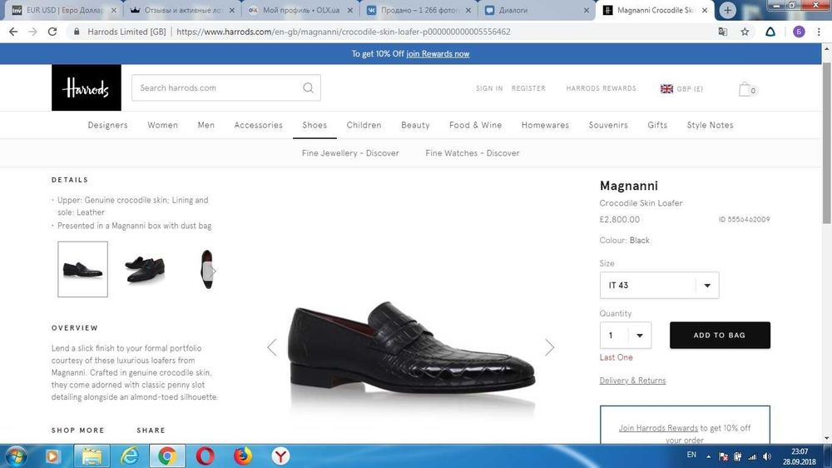The image size is (832, 468).
Task: Open the Accessories menu
Action: (259, 125)
